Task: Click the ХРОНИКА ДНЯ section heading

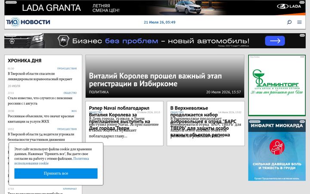Action: coord(25,61)
